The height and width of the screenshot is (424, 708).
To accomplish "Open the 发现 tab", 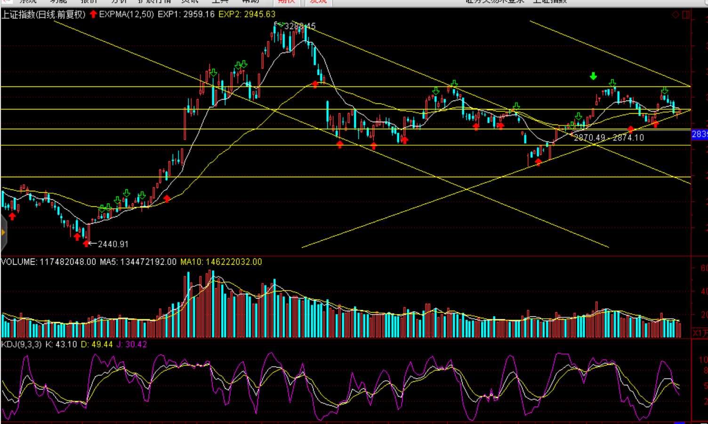I will (x=318, y=2).
